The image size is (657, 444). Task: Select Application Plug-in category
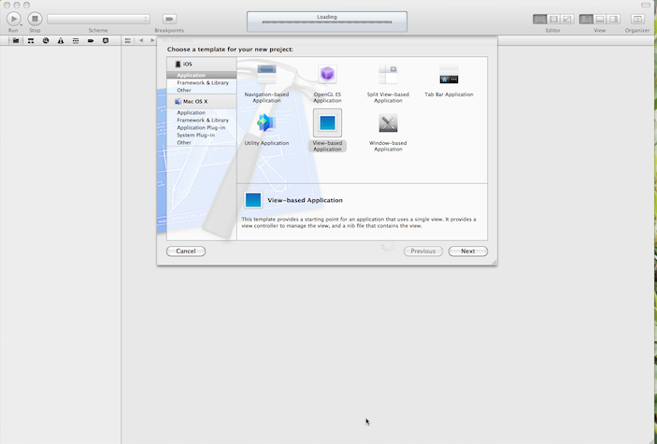coord(201,127)
